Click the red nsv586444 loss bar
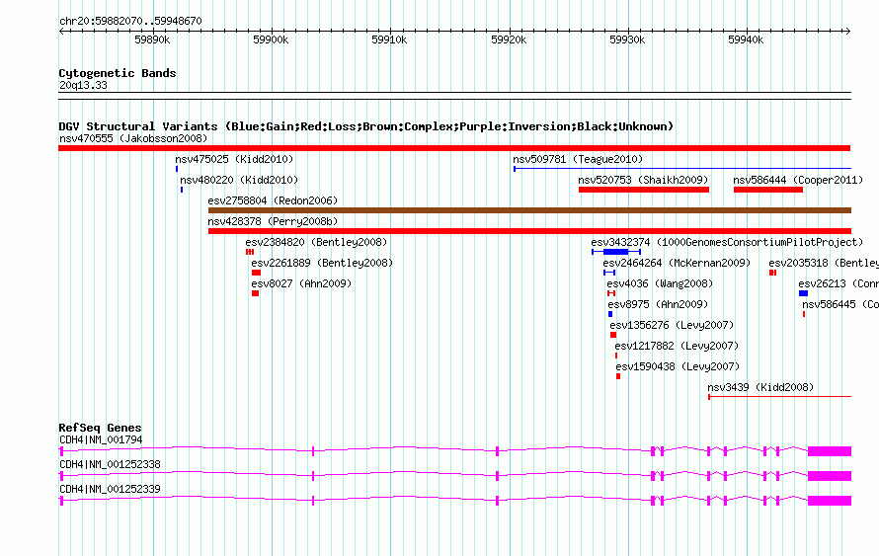 coord(768,190)
